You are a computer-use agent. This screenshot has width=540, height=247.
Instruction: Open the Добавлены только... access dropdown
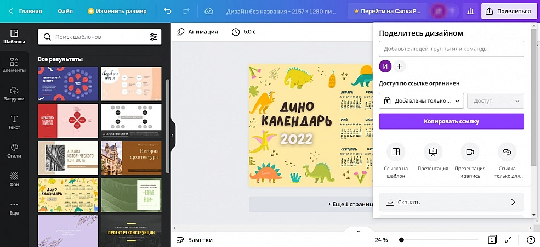[x=422, y=101]
